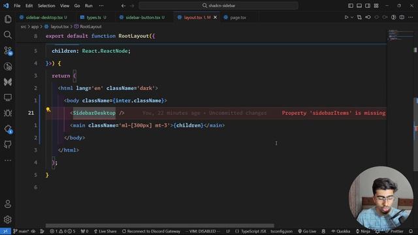Click Ninja in status bar

363,231
